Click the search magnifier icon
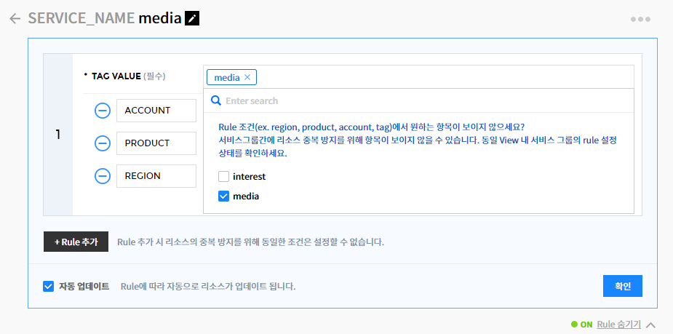Viewport: 673px width, 334px height. pos(216,100)
